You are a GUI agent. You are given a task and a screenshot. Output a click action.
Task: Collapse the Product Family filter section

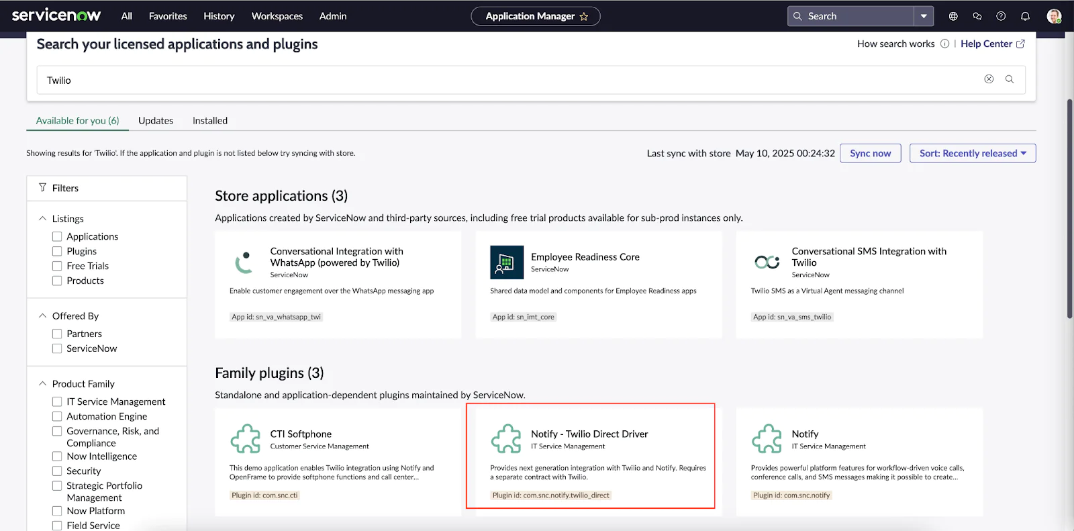pyautogui.click(x=43, y=383)
